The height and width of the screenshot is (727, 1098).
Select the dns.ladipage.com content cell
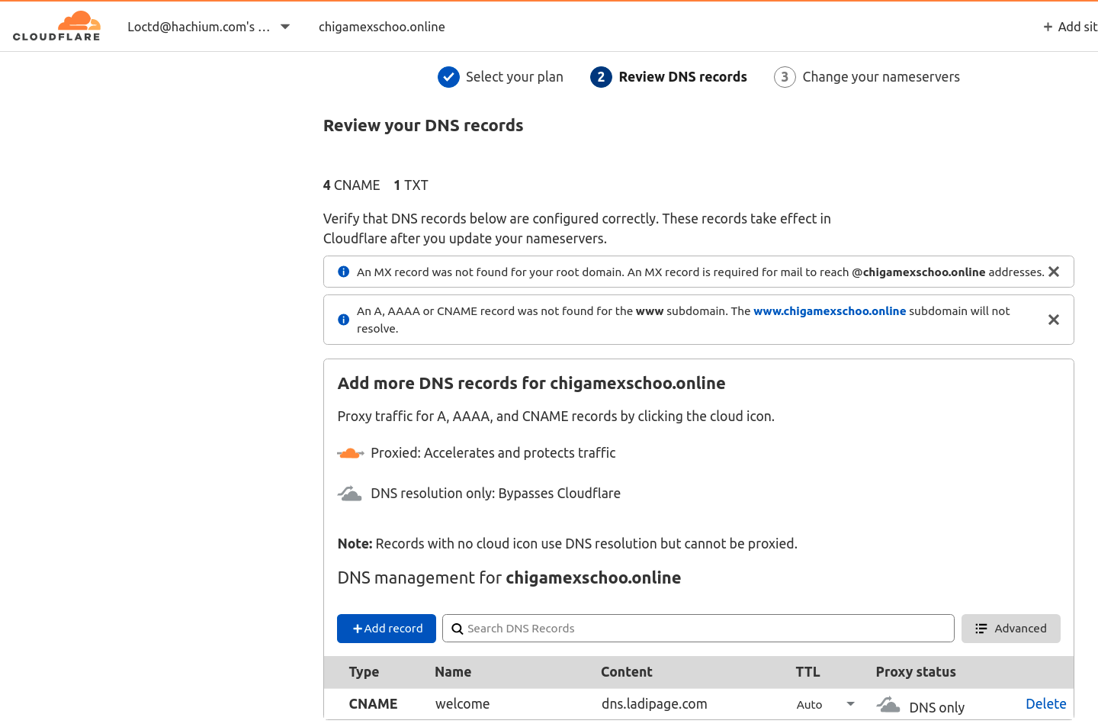click(654, 704)
